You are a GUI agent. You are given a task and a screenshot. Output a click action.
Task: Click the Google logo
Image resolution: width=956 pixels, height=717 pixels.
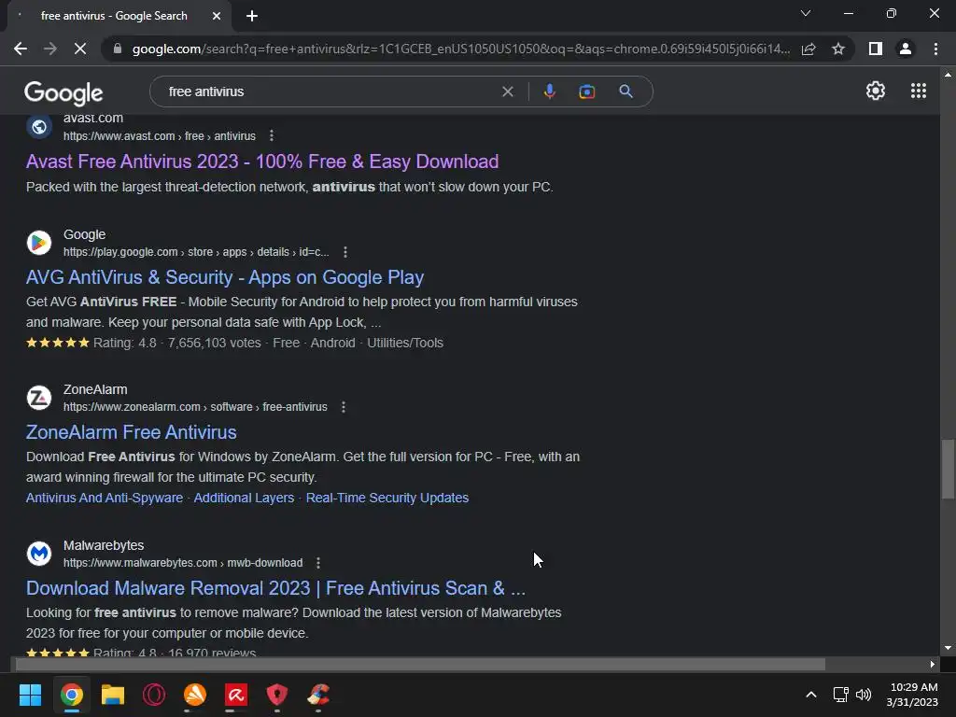[x=63, y=92]
